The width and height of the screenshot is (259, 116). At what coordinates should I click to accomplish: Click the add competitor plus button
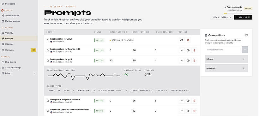(245, 49)
